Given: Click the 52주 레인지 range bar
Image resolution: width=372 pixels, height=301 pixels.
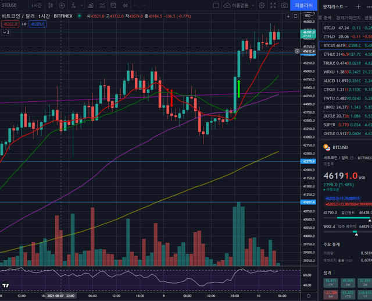Looking at the screenshot, I should (x=348, y=232).
